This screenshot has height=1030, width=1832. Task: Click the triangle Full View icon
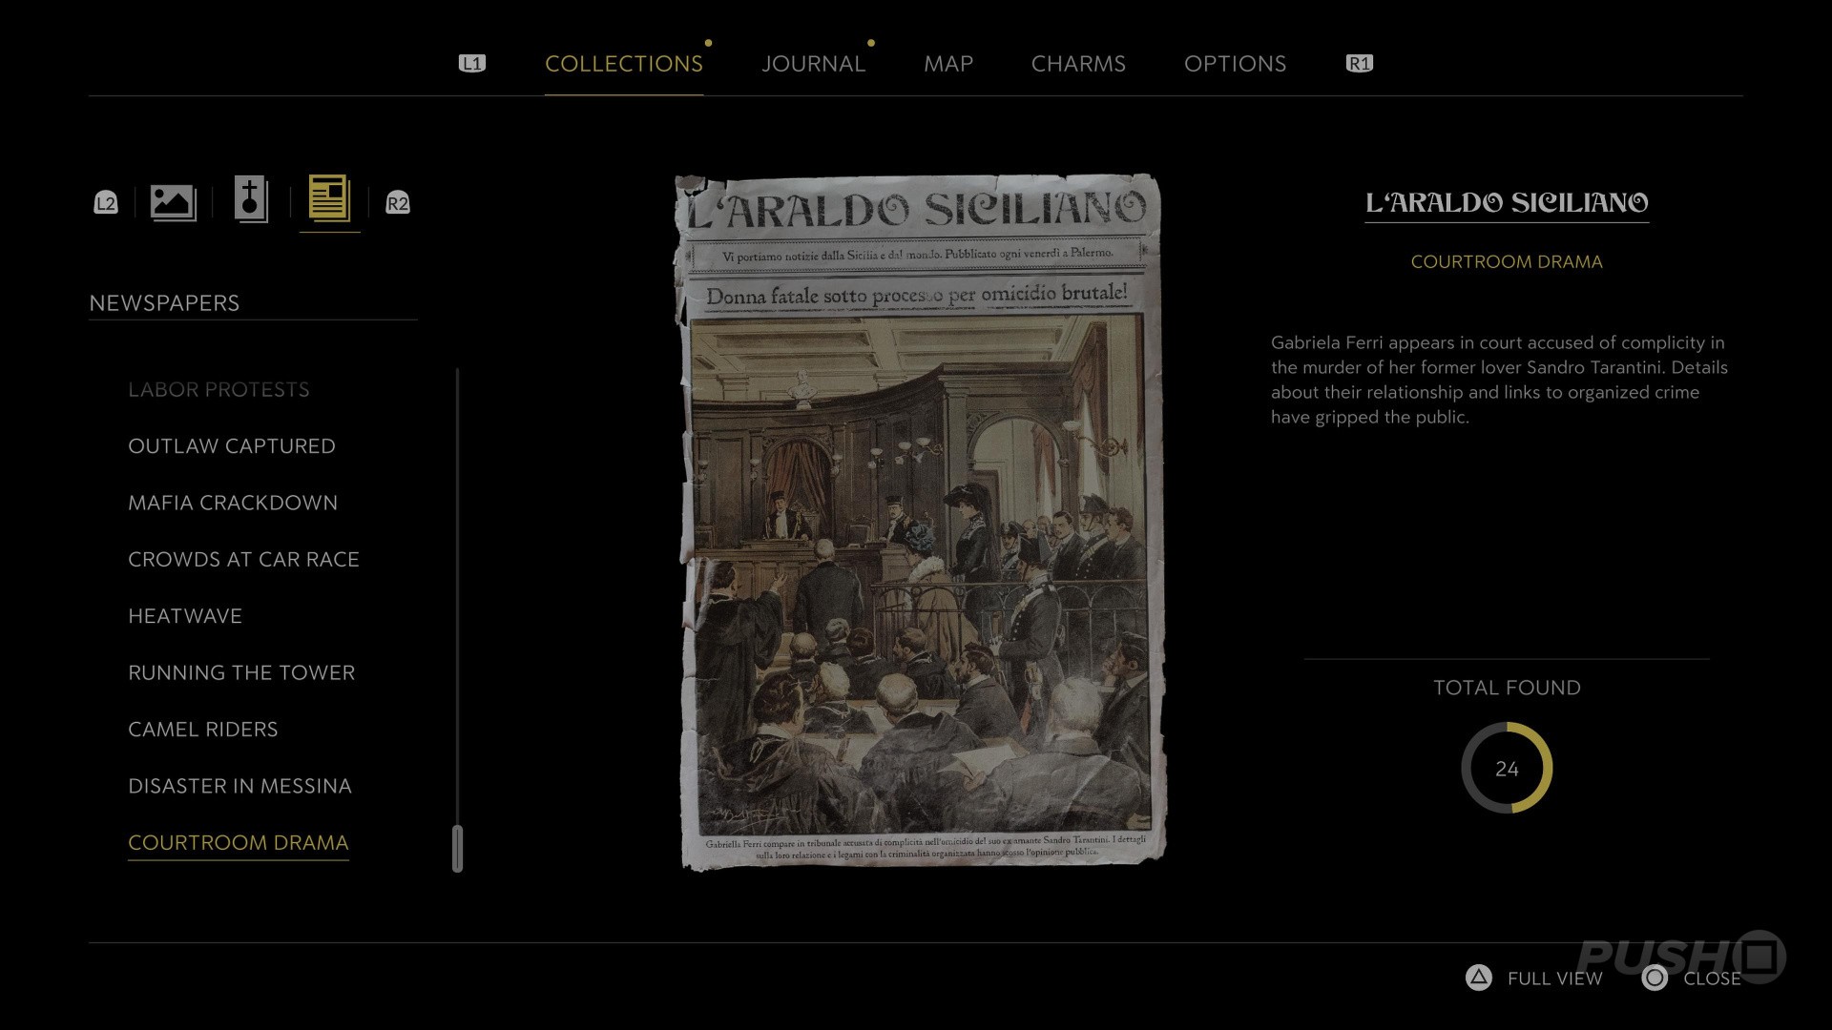[x=1479, y=978]
